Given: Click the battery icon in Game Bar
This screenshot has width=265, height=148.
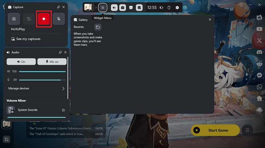Looking at the screenshot, I should pyautogui.click(x=161, y=8).
